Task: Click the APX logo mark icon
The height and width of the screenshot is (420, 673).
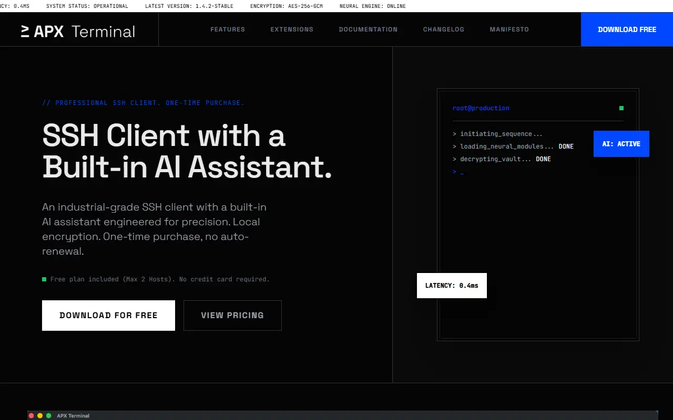Action: 25,31
